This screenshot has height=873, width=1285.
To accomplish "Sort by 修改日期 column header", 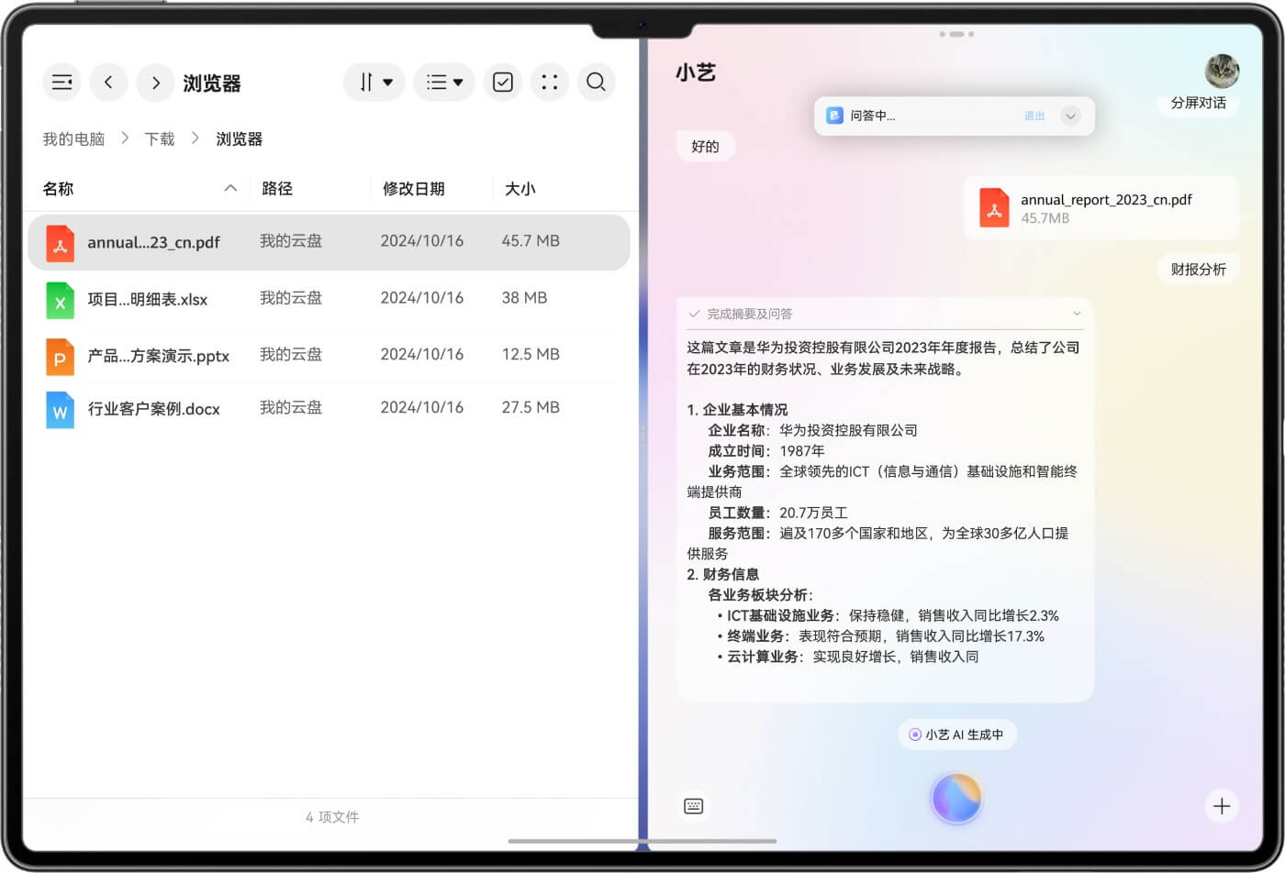I will 414,188.
